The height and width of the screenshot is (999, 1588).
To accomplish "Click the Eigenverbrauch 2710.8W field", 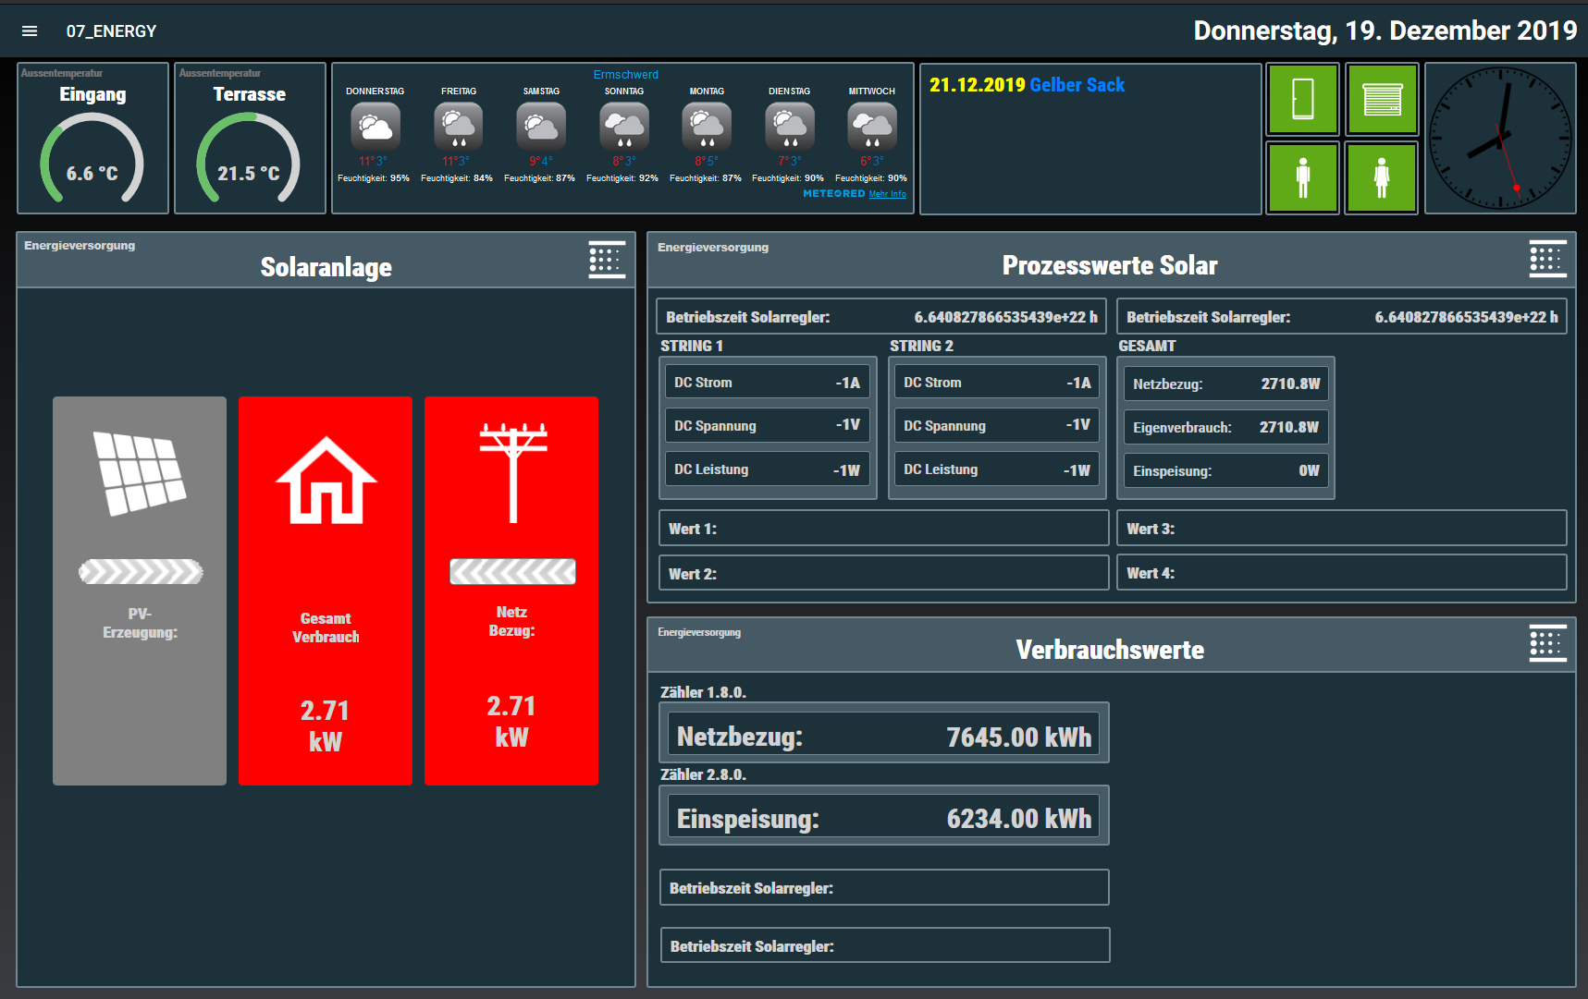I will point(1226,427).
